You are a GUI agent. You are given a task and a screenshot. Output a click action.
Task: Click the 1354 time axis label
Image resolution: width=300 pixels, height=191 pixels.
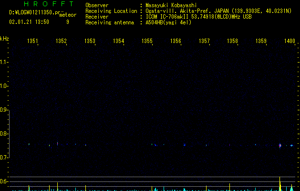pos(118,41)
